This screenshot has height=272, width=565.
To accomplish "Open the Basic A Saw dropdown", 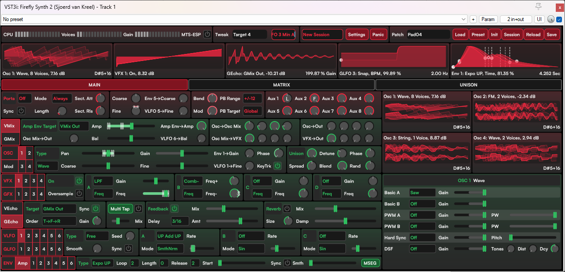I will 422,192.
